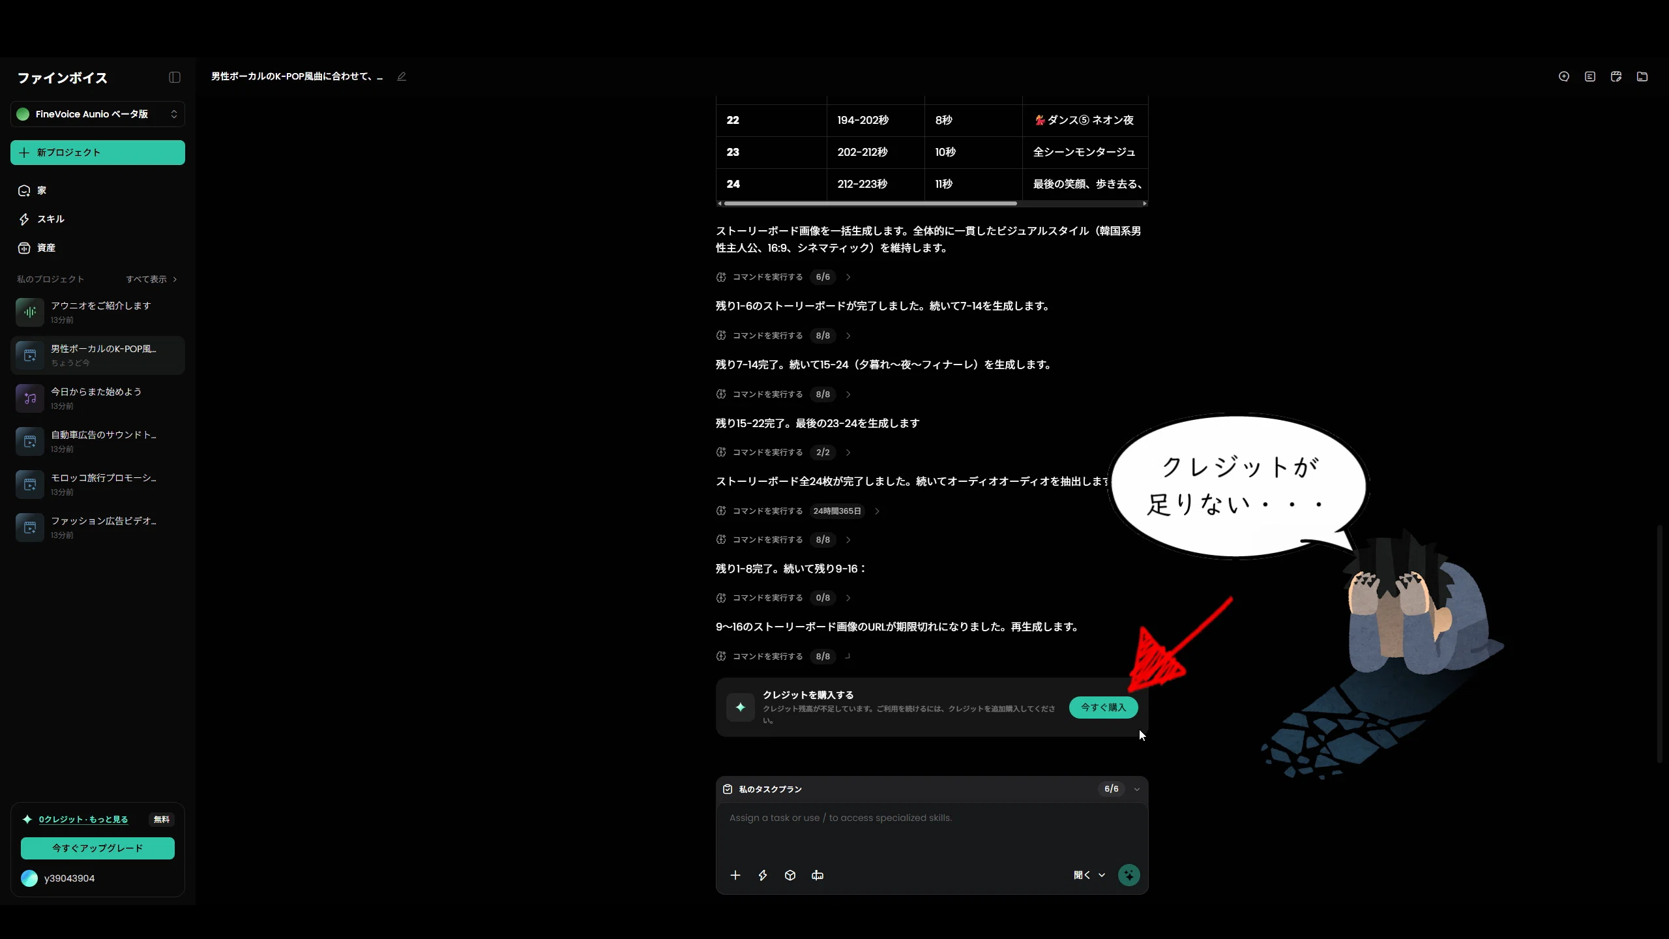Open the notes list icon at top right
This screenshot has width=1669, height=939.
click(x=1590, y=76)
